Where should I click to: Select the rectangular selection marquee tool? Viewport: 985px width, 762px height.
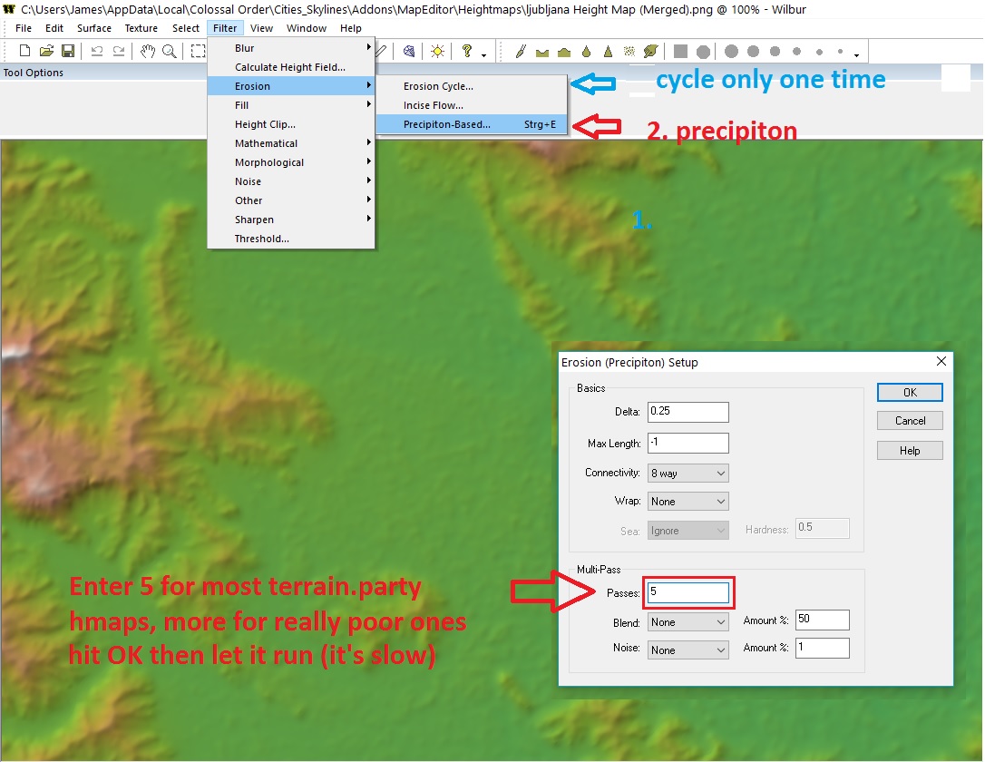tap(198, 51)
